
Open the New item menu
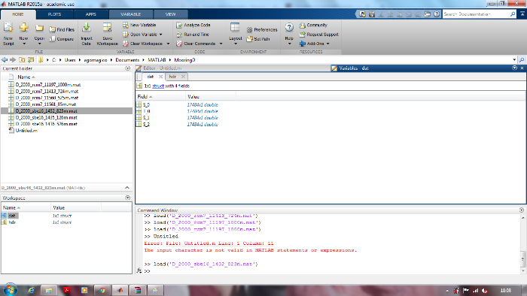pos(23,34)
